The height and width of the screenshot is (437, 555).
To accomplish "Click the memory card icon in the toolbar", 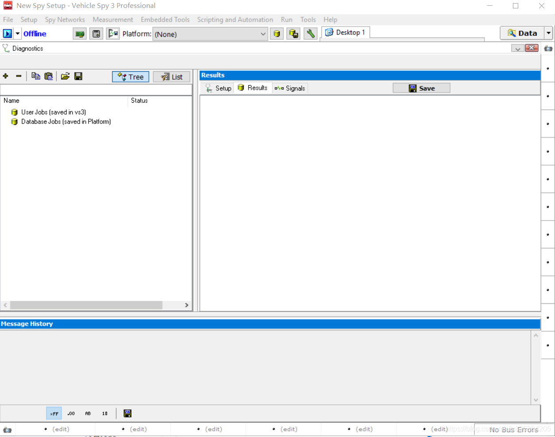I will tap(96, 34).
